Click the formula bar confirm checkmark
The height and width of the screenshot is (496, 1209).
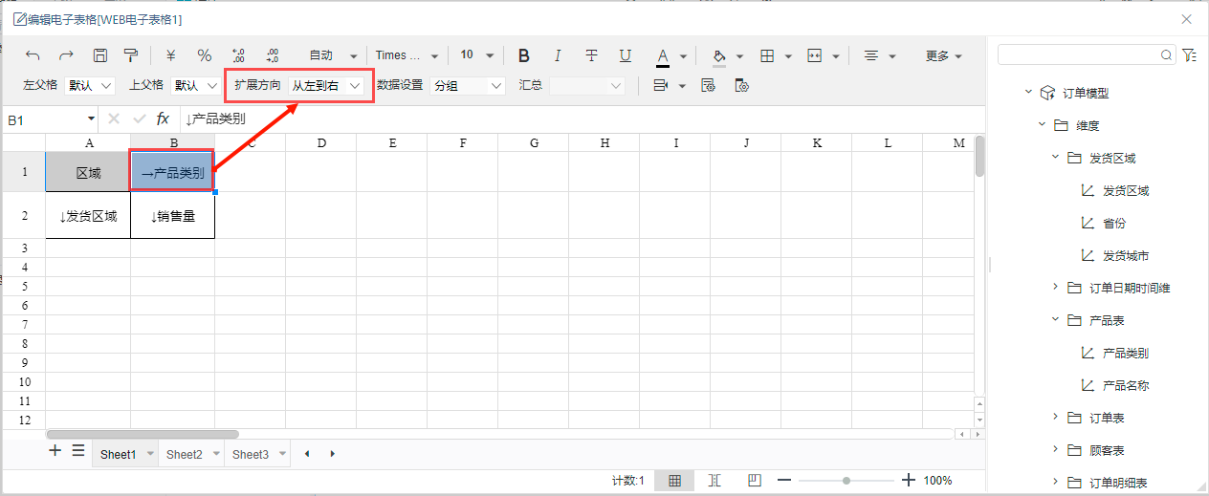point(139,119)
